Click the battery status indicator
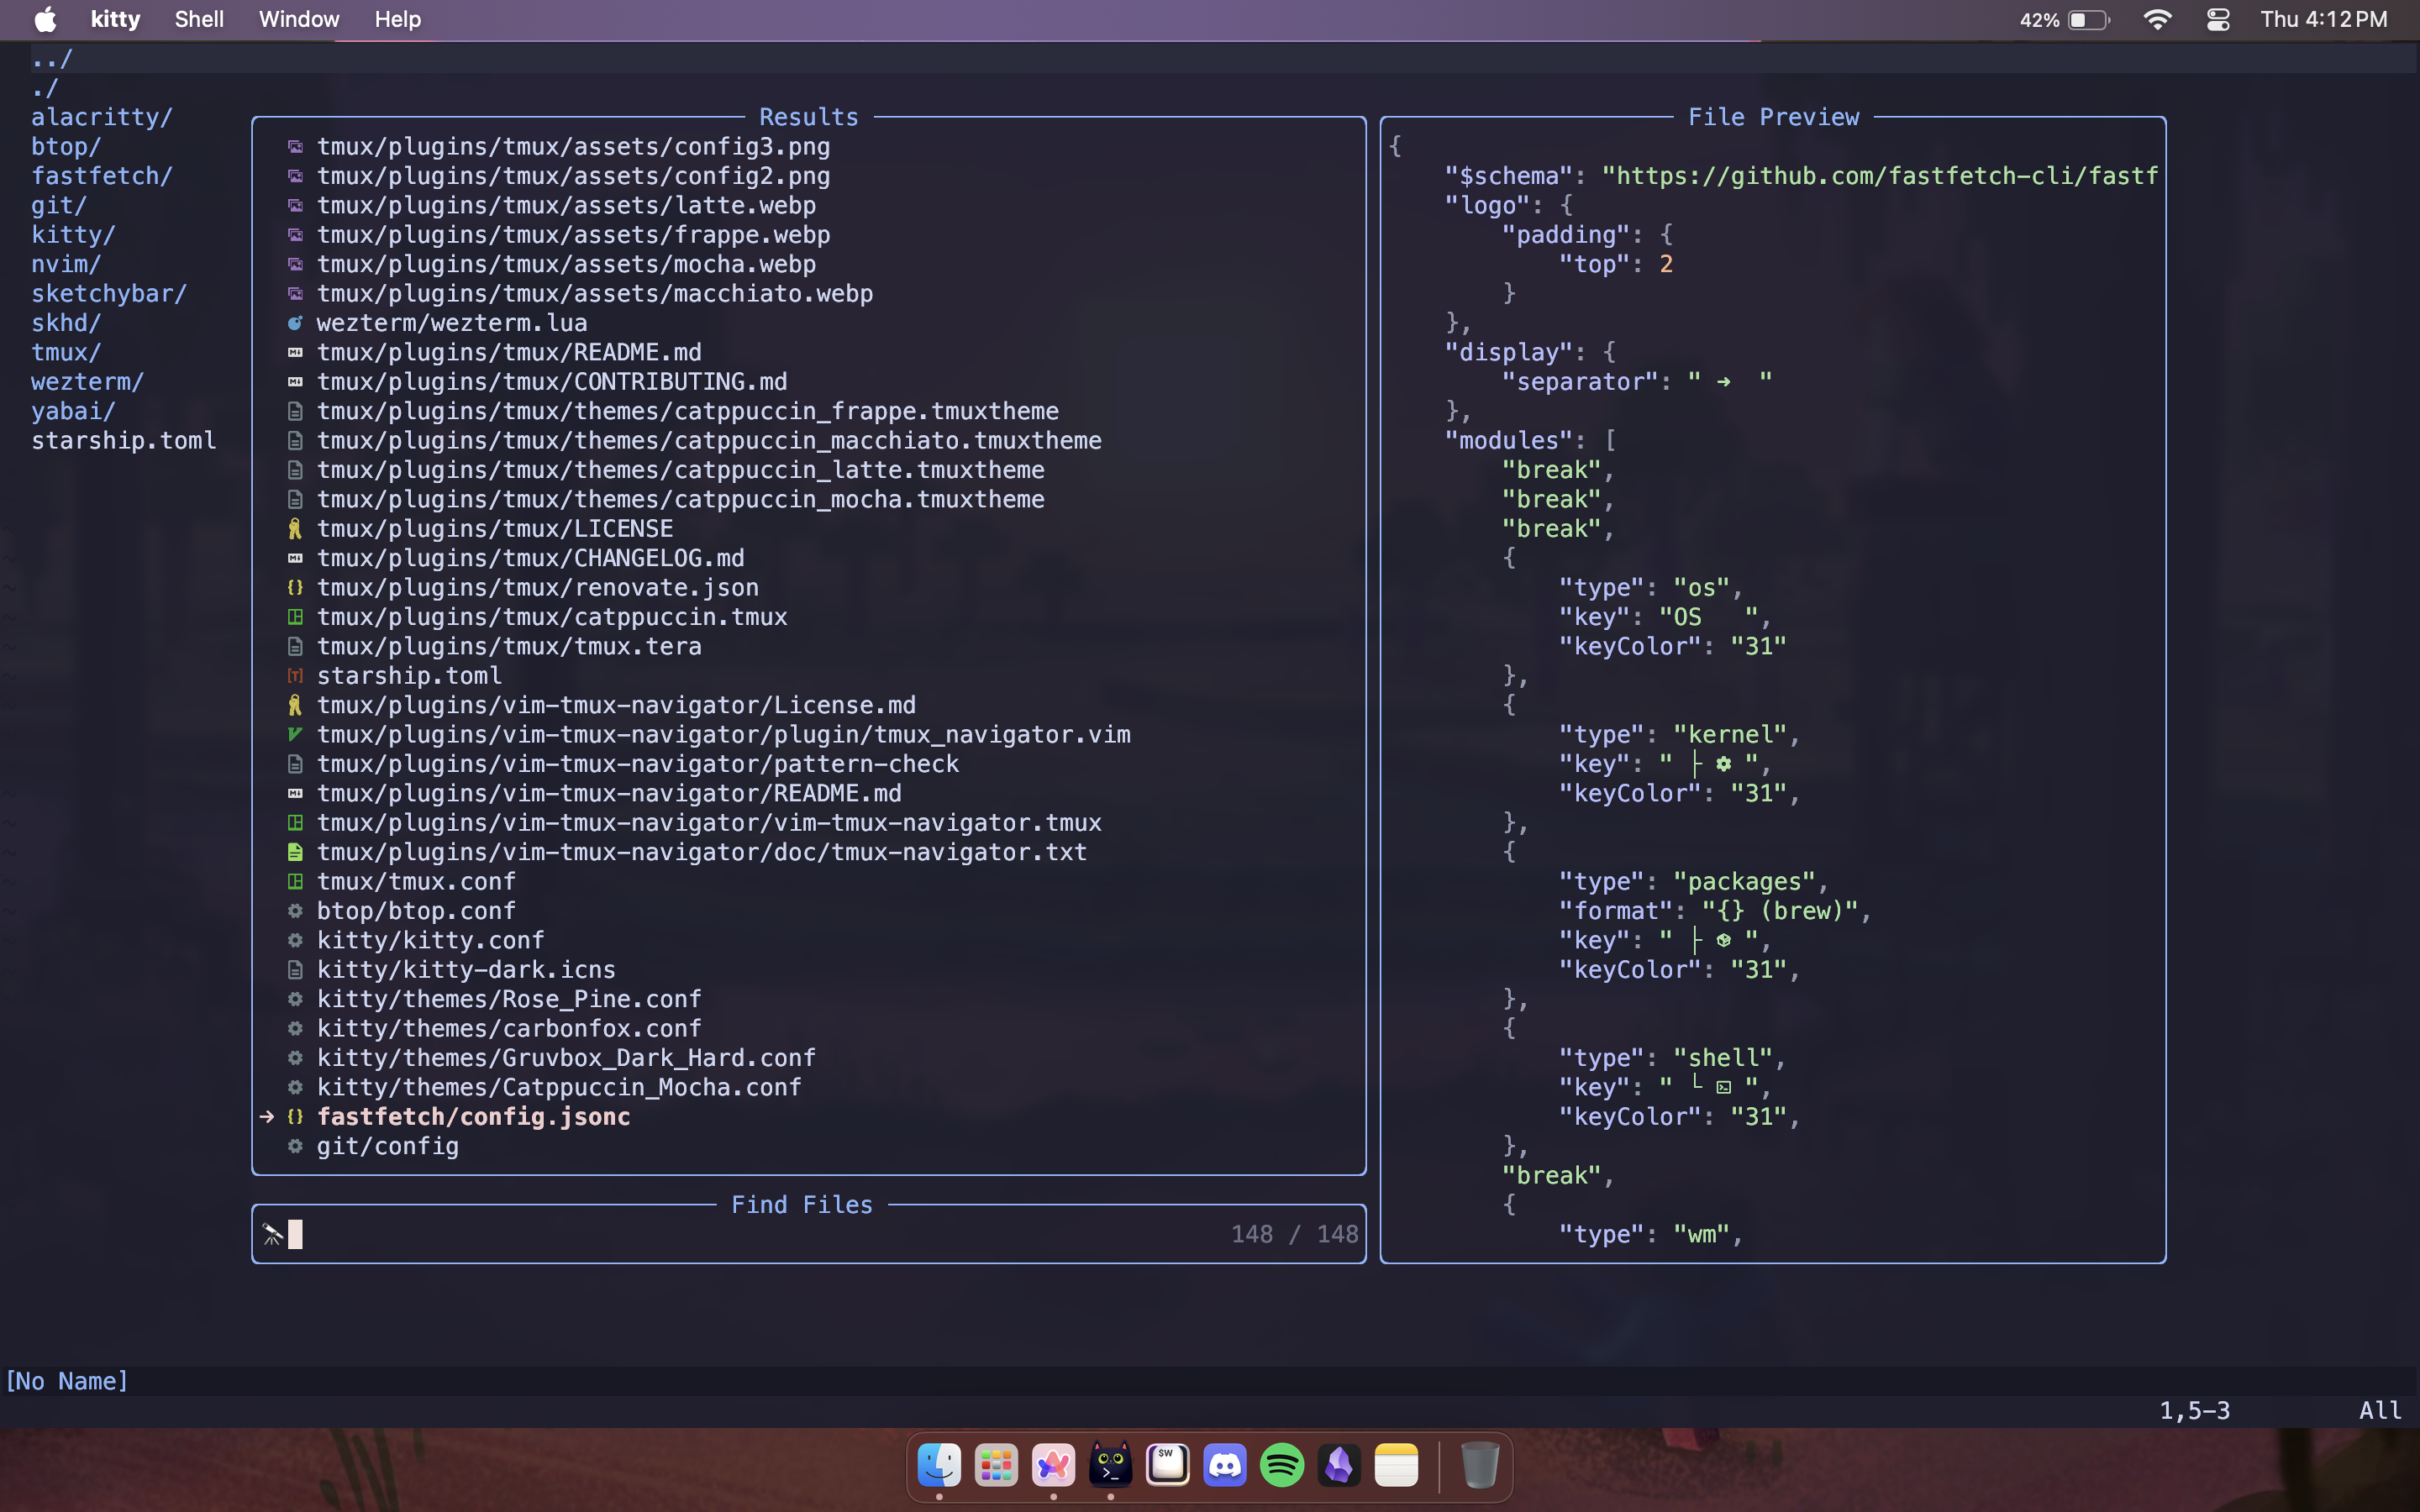Image resolution: width=2420 pixels, height=1512 pixels. (2087, 20)
